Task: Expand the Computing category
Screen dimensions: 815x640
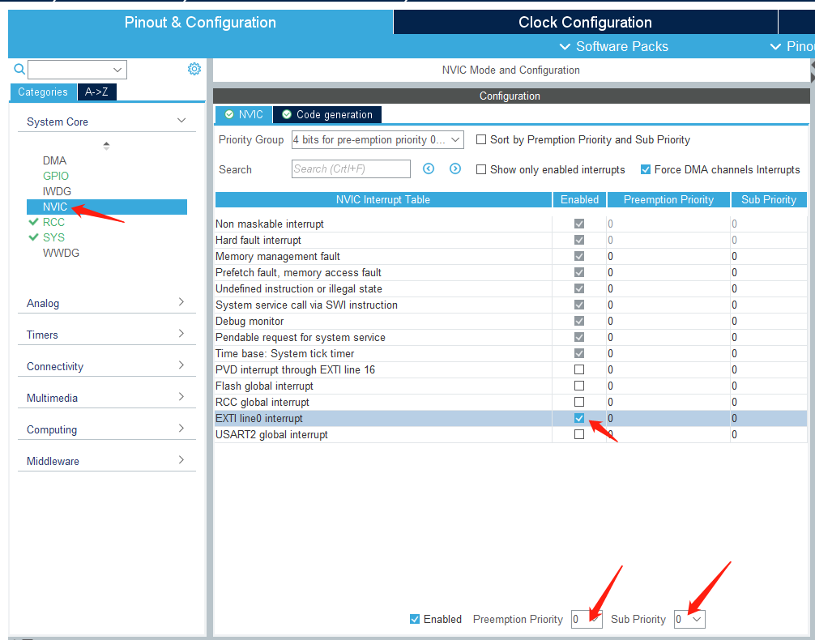Action: click(x=107, y=429)
